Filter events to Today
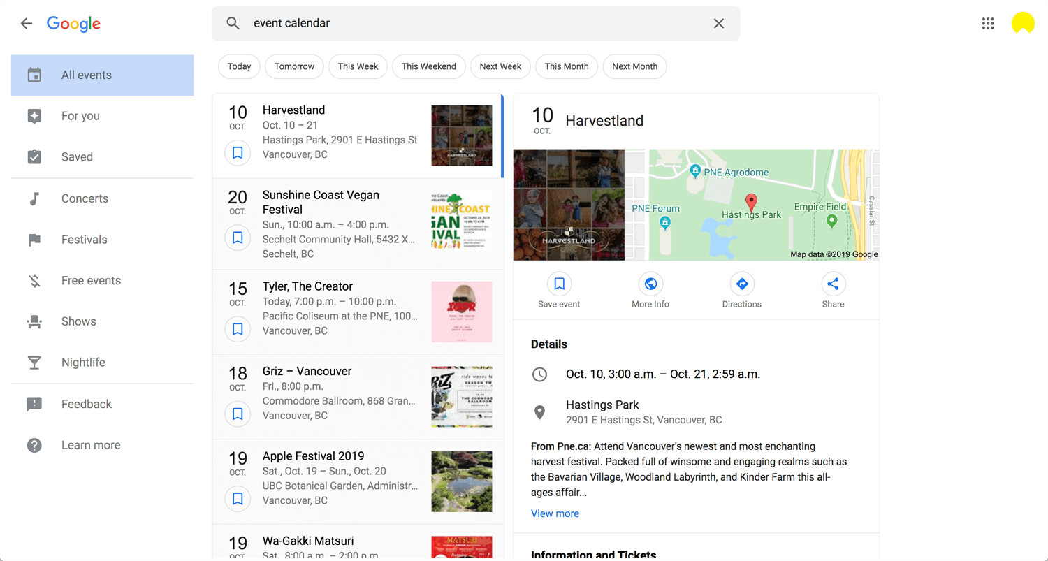This screenshot has width=1048, height=561. 239,66
